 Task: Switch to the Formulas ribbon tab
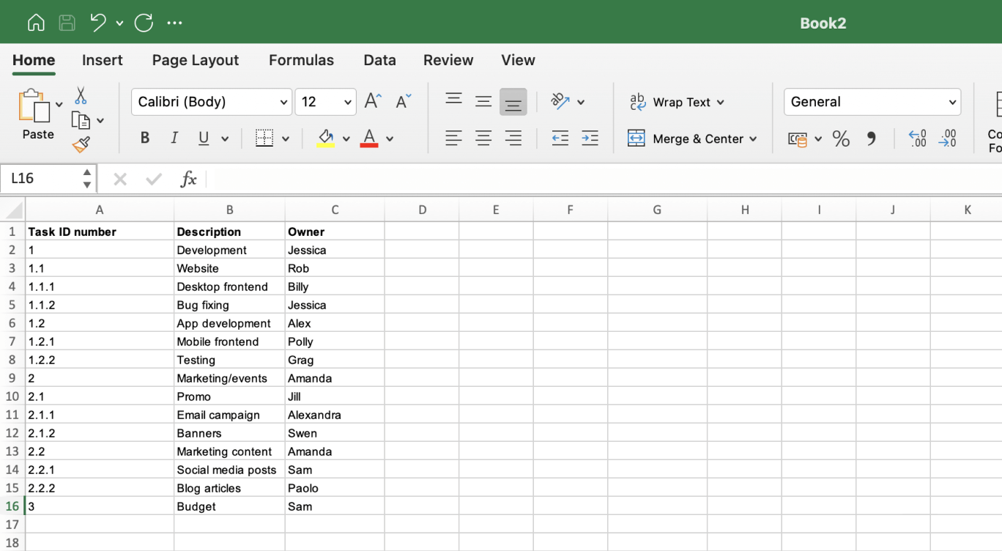[x=301, y=60]
